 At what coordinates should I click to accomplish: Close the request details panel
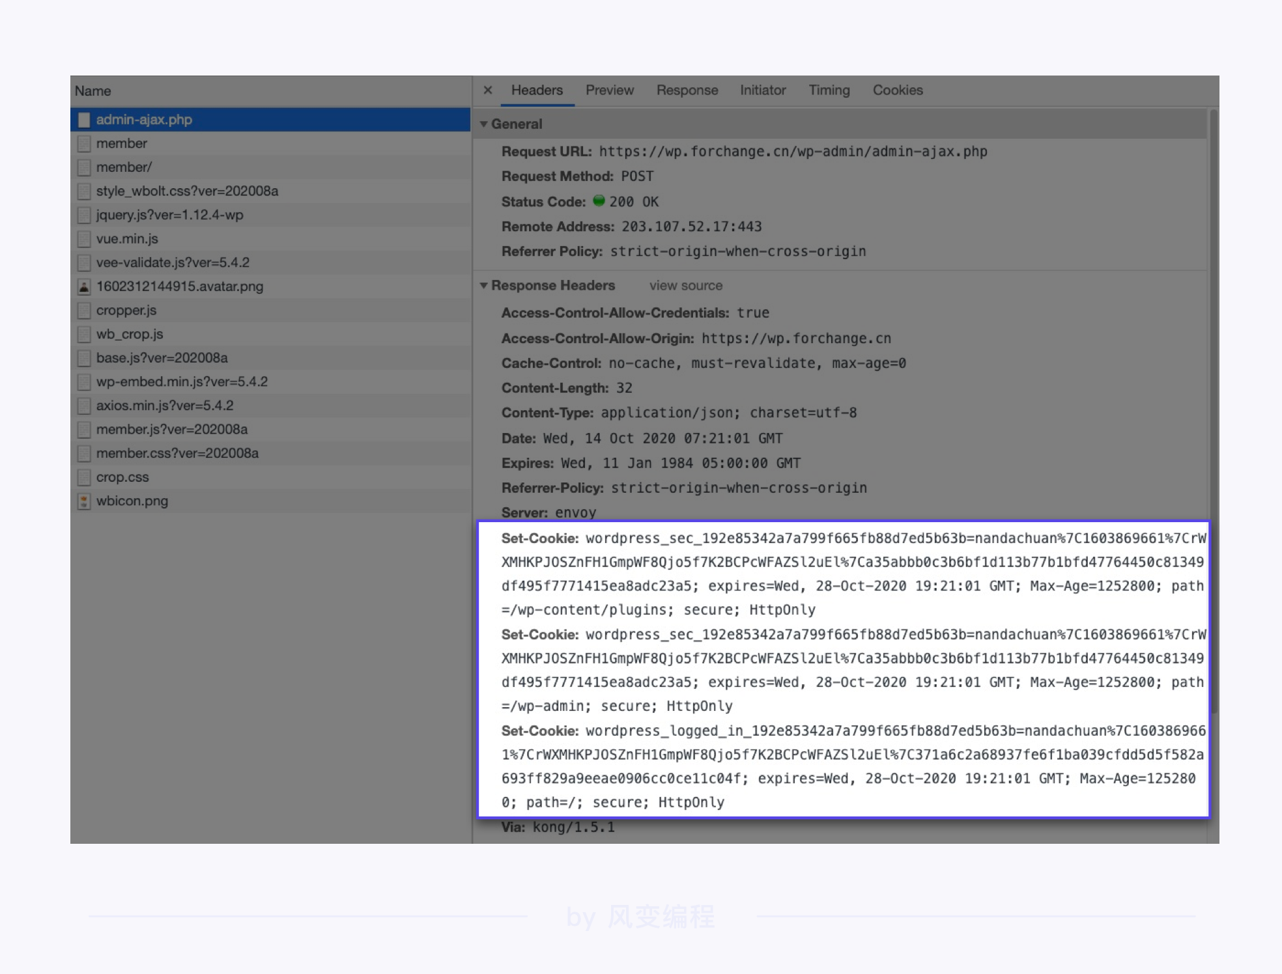(x=488, y=90)
